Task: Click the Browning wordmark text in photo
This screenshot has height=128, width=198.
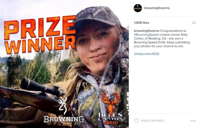Action: point(64,119)
